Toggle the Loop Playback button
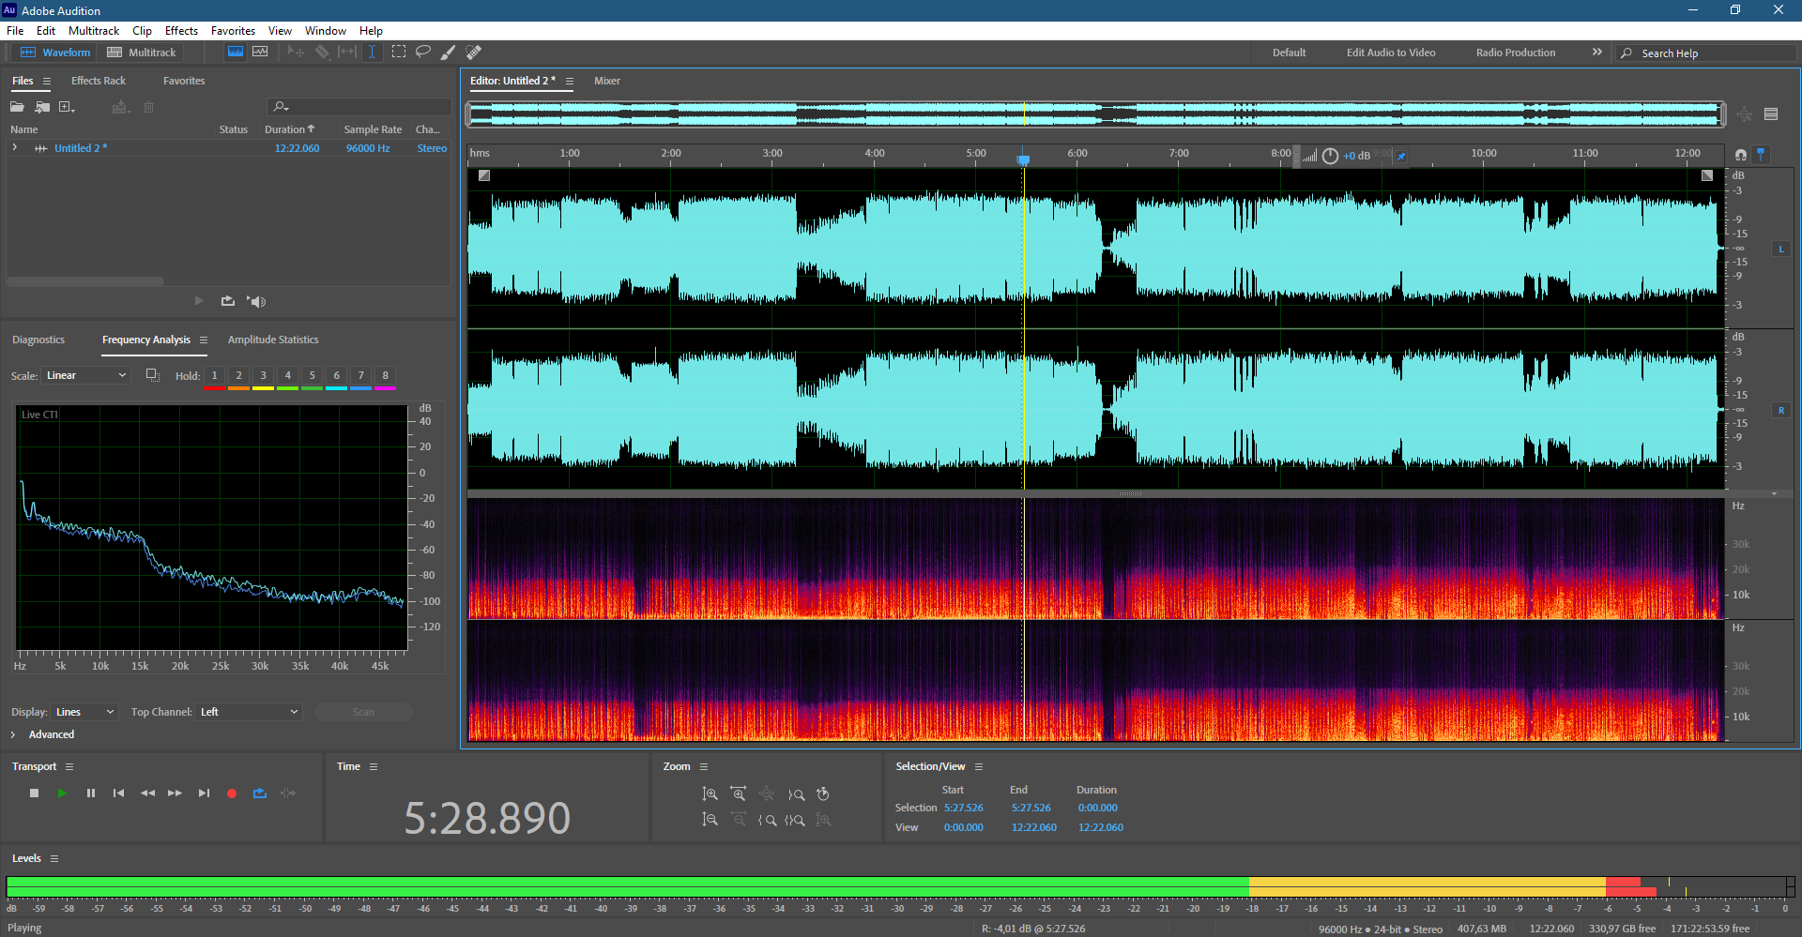 (x=260, y=793)
